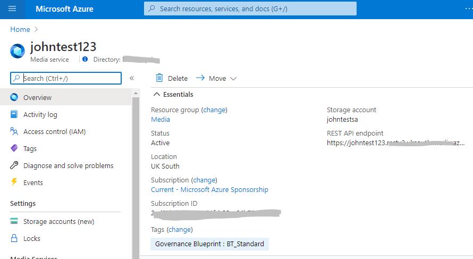Open the Media resource group link
This screenshot has height=259, width=473.
161,119
